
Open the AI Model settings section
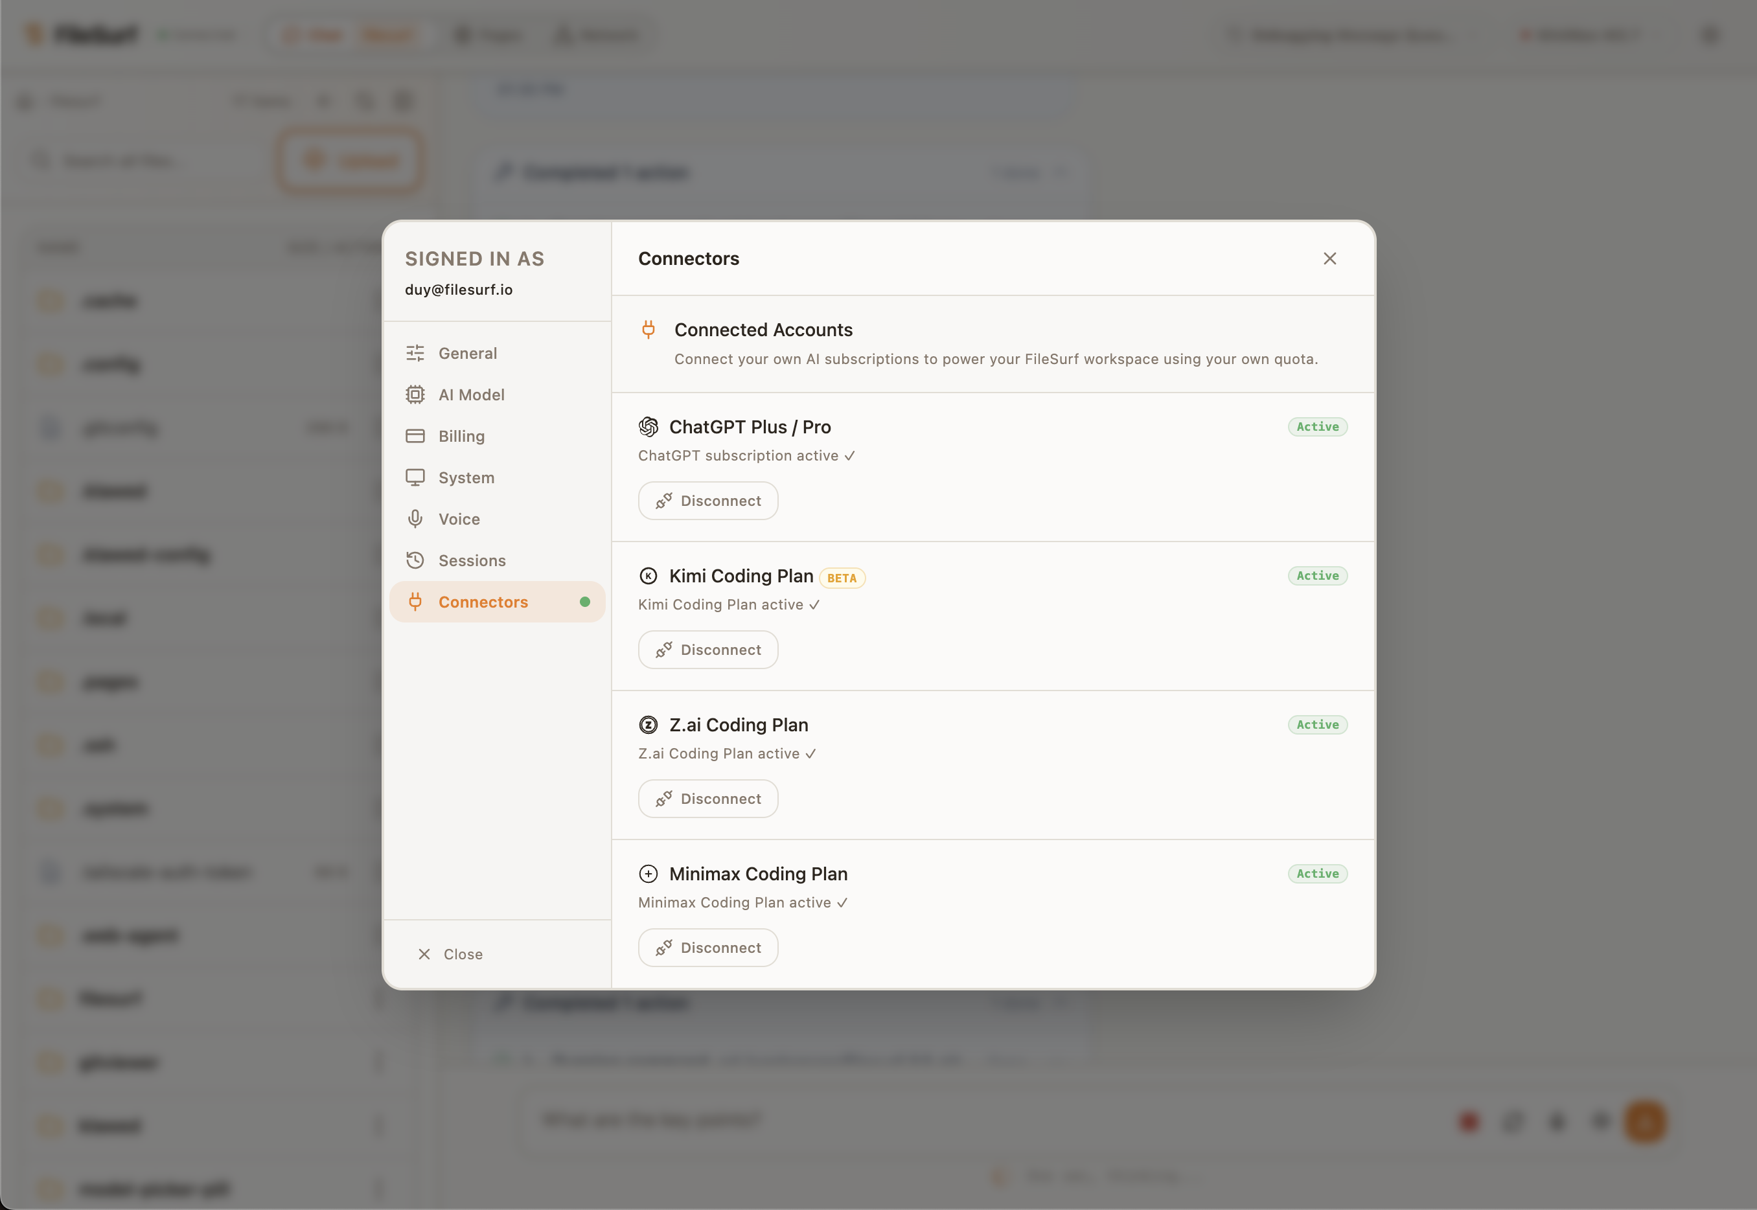point(471,395)
